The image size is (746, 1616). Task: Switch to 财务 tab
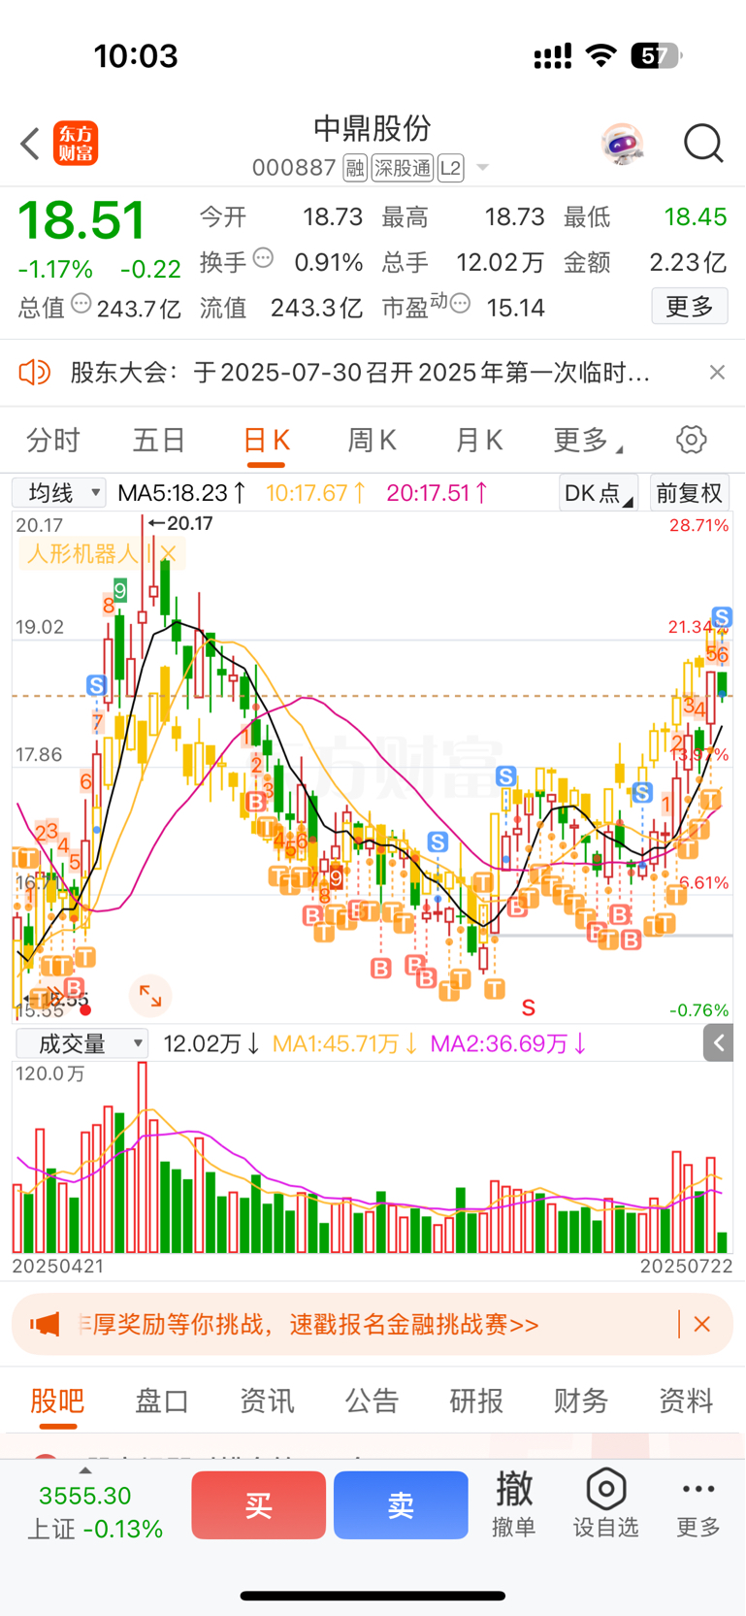tap(581, 1401)
